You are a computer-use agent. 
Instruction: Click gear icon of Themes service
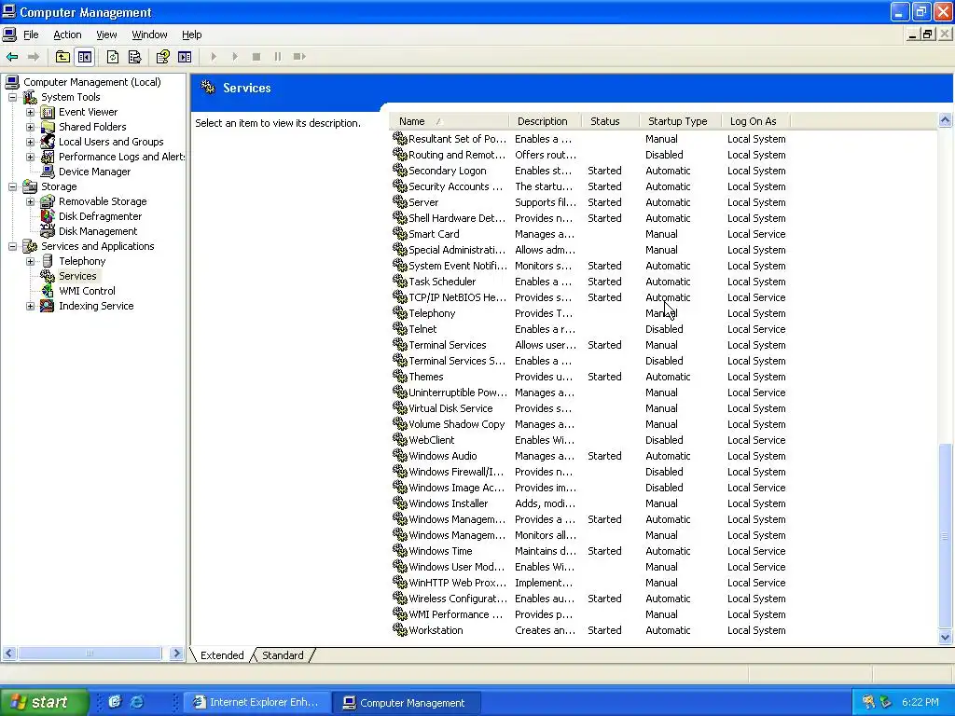(399, 377)
